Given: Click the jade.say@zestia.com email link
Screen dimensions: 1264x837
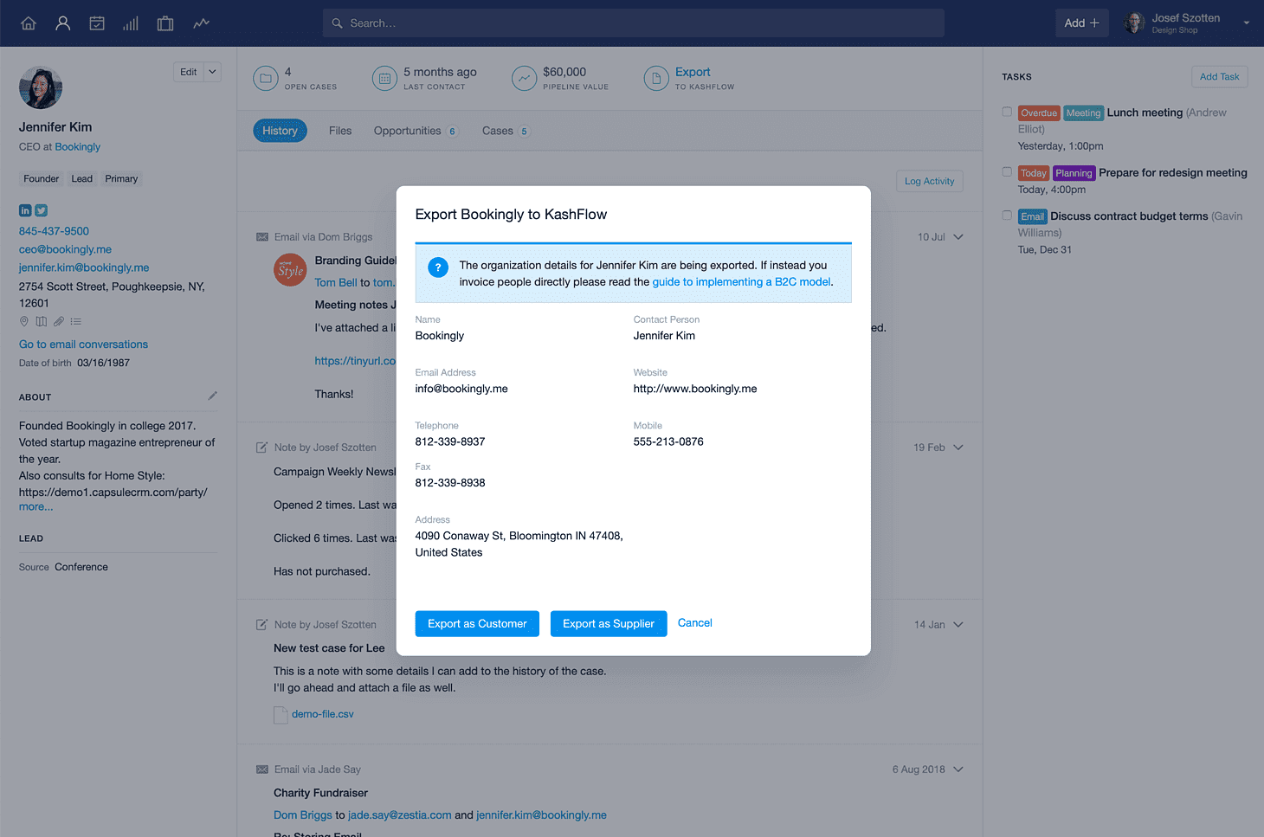Looking at the screenshot, I should 399,815.
